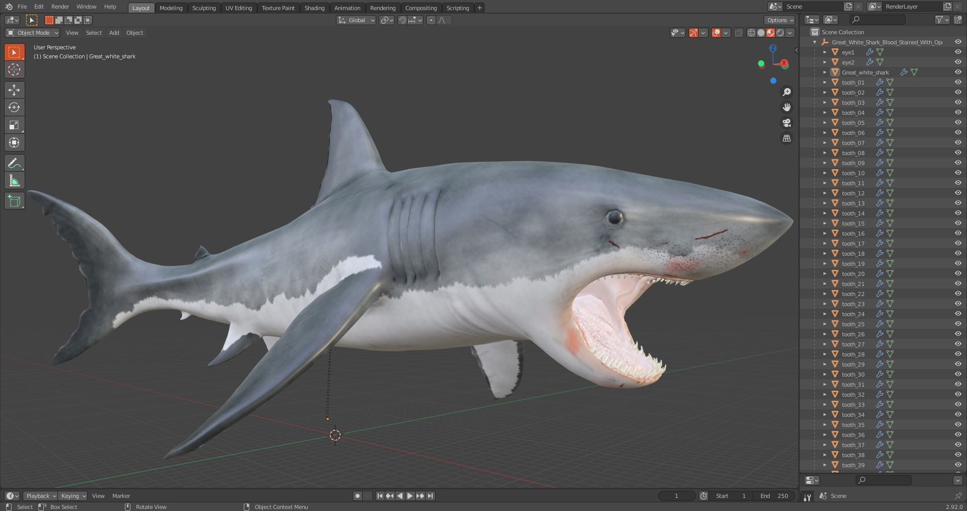Activate the Rotate tool
Image resolution: width=967 pixels, height=511 pixels.
pyautogui.click(x=14, y=107)
